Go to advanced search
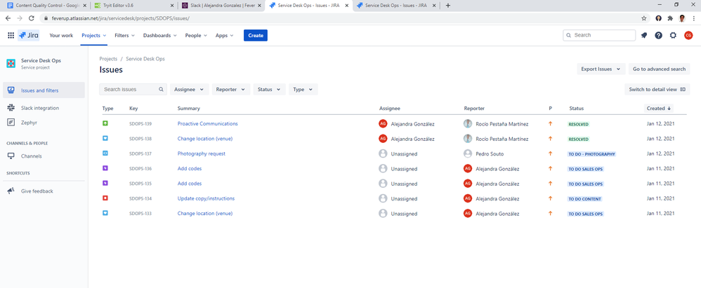Screen dimensions: 701x288 pos(659,69)
